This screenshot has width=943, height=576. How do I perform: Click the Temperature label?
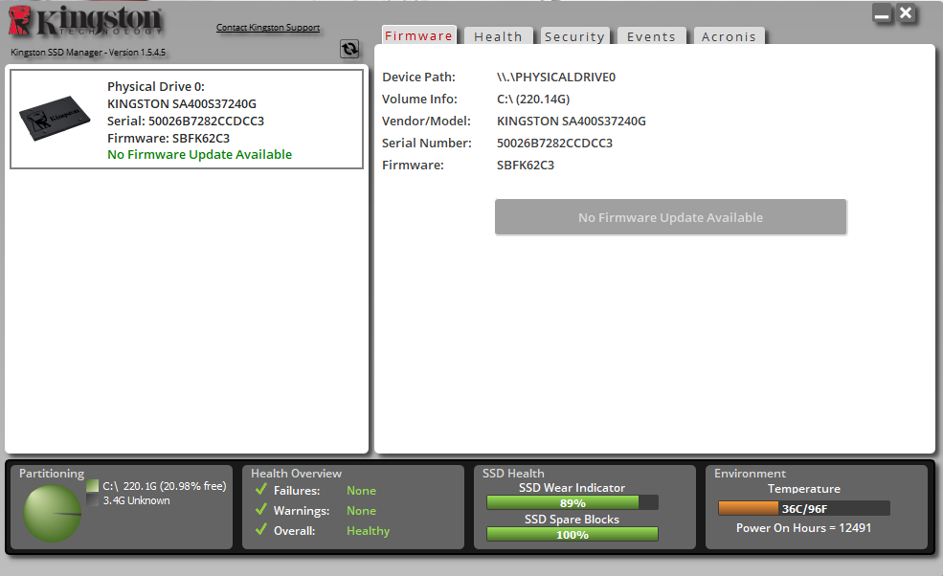pyautogui.click(x=803, y=489)
